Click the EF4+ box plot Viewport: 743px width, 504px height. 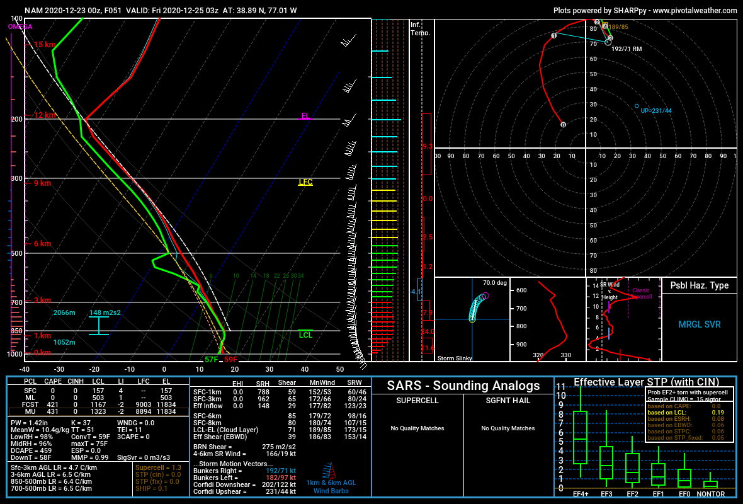click(x=580, y=432)
